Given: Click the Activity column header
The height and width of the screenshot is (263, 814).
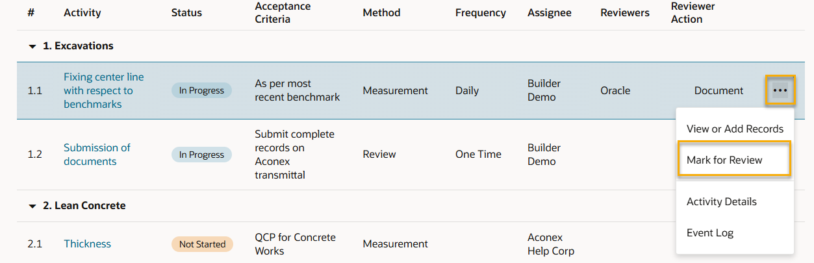Looking at the screenshot, I should [x=83, y=13].
